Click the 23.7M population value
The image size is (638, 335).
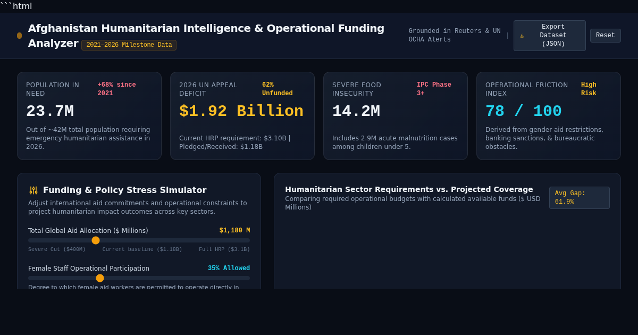point(50,112)
